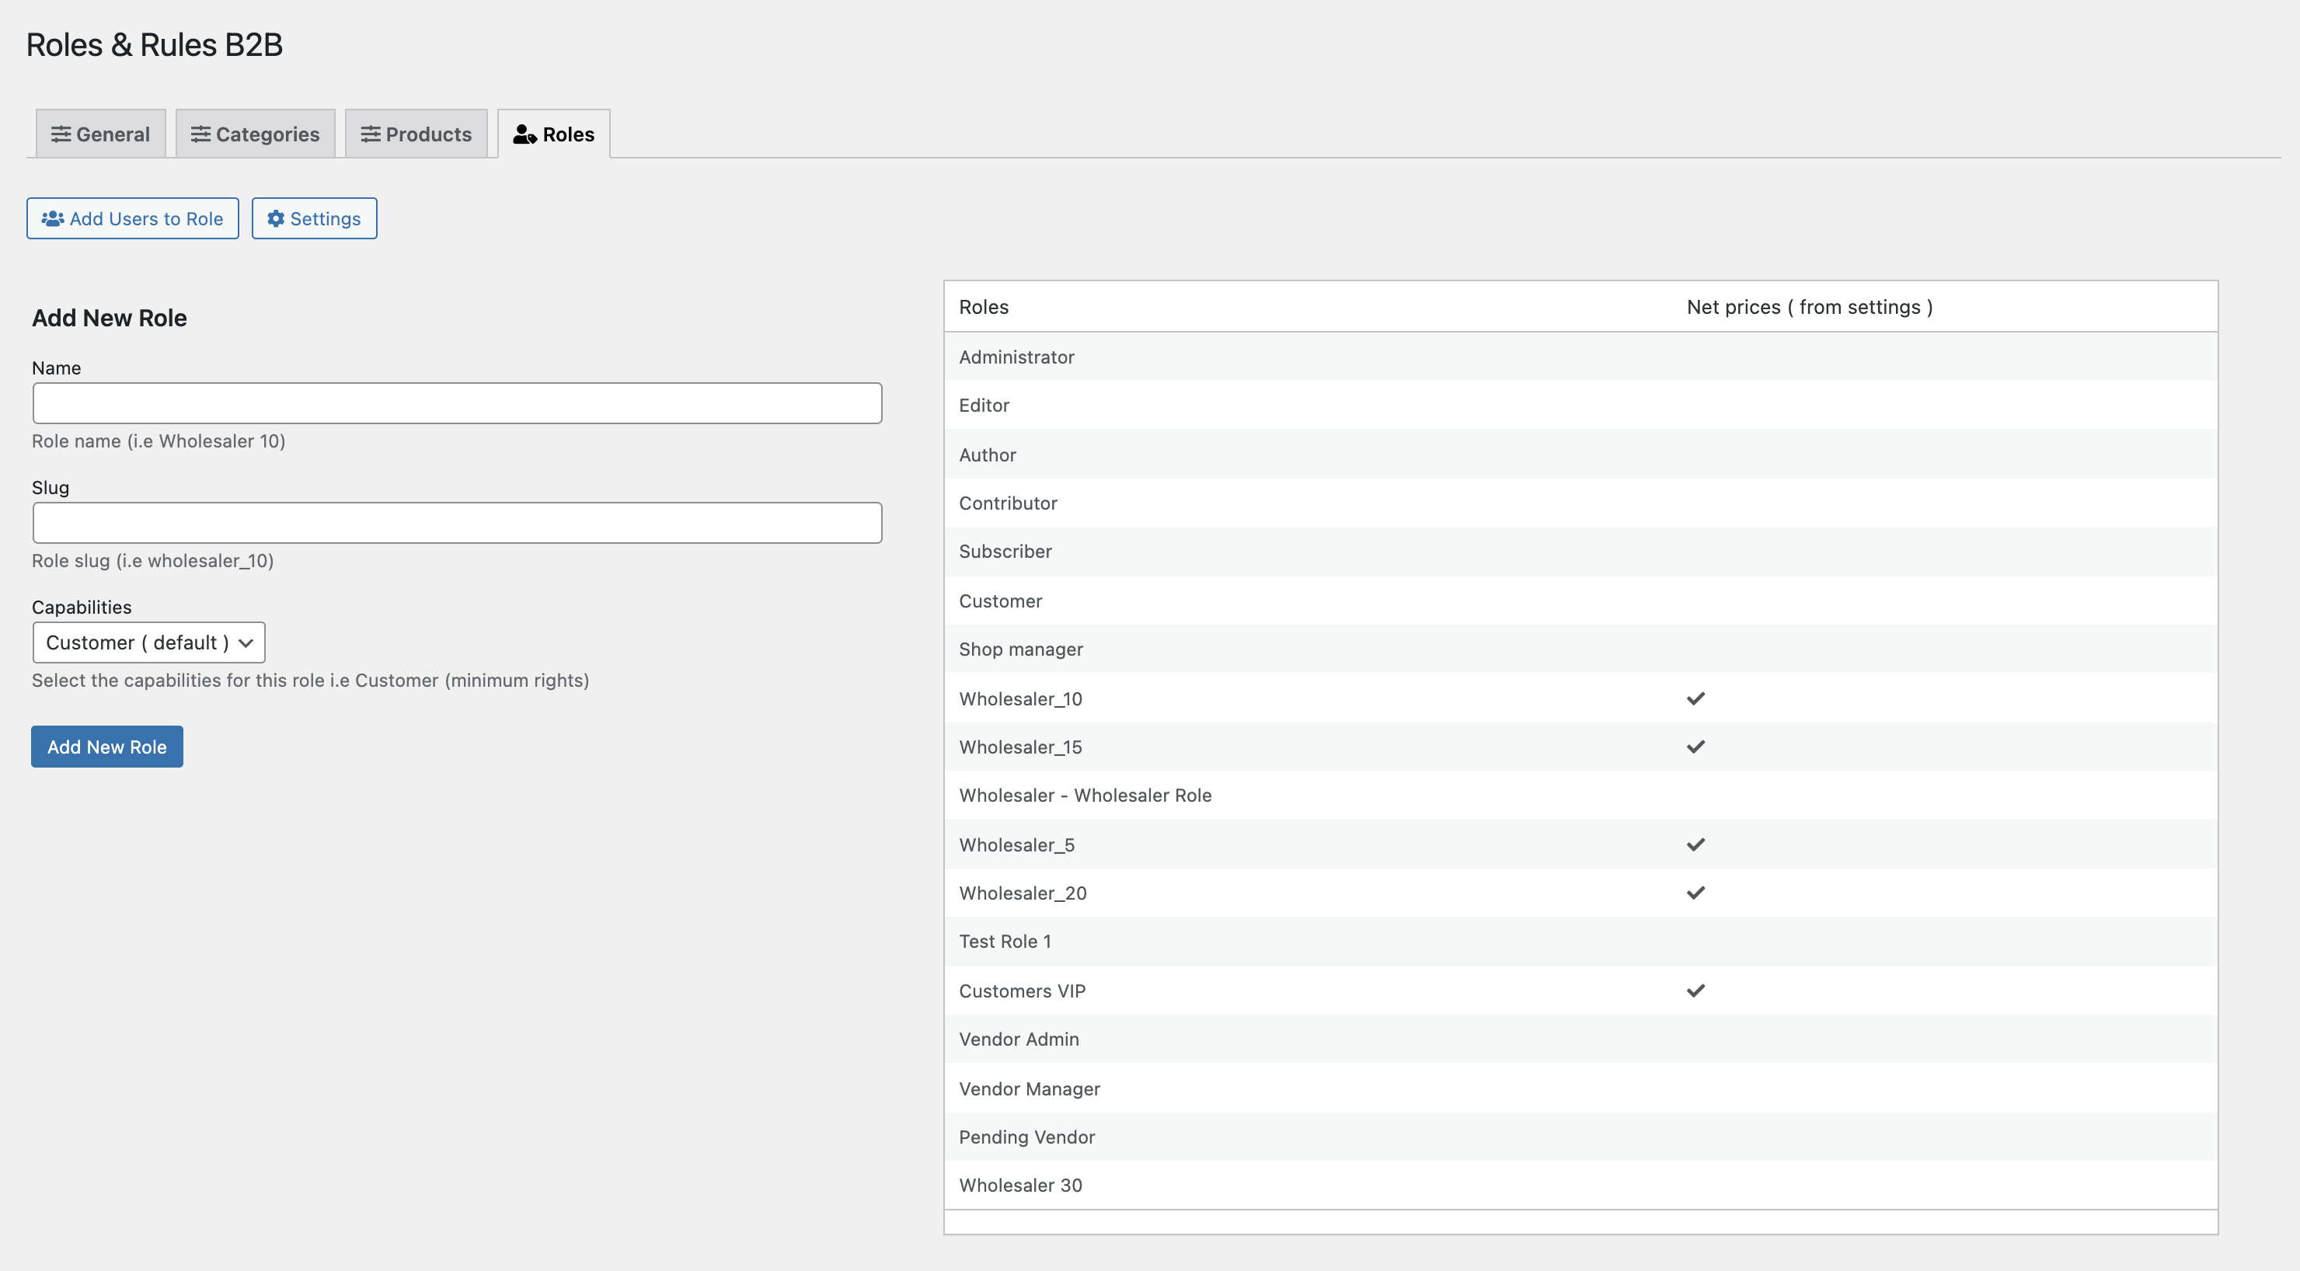Click into the Slug text field
This screenshot has height=1271, width=2300.
pos(457,523)
